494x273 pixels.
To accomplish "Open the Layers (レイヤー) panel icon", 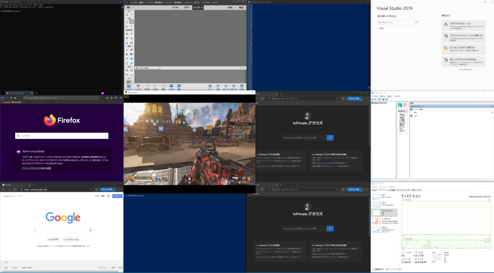I will click(x=210, y=86).
